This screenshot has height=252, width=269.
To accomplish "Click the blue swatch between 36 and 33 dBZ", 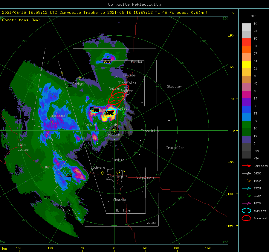I will point(246,109).
